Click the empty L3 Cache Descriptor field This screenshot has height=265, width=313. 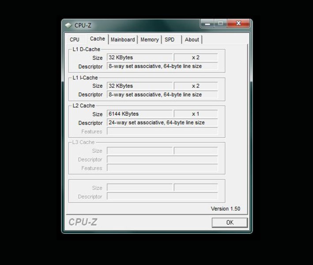[x=162, y=159]
